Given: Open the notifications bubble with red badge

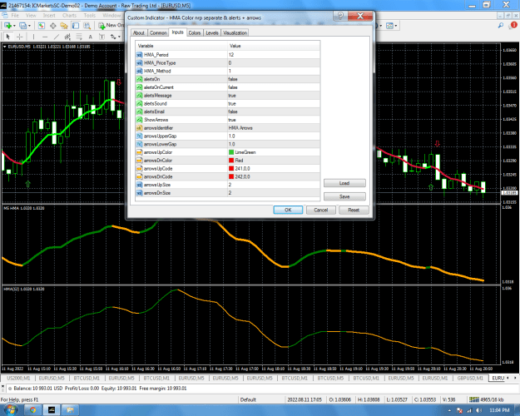Looking at the screenshot, I should click(x=513, y=25).
